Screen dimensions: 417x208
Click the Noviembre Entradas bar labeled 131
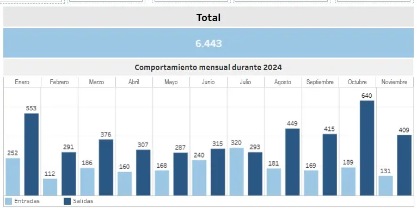click(x=385, y=186)
